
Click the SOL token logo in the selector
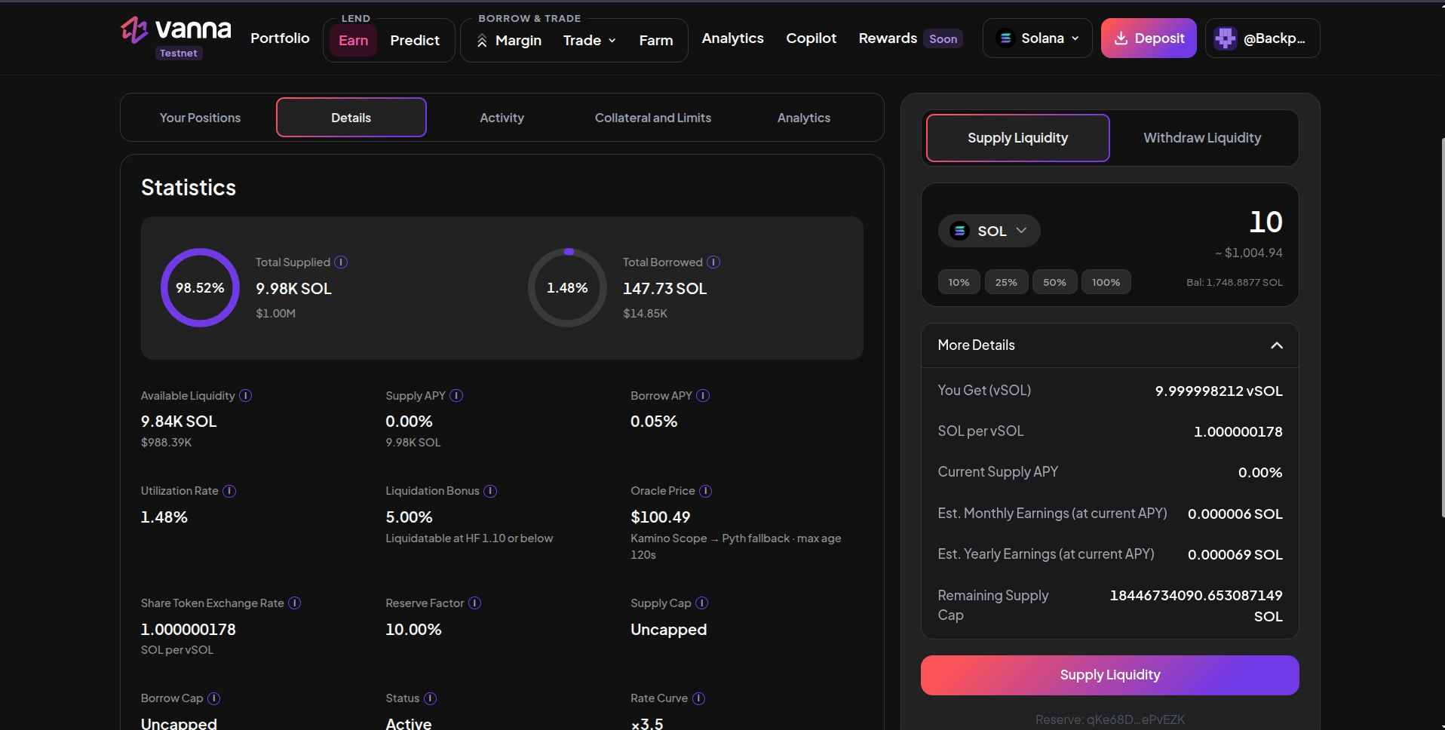959,231
